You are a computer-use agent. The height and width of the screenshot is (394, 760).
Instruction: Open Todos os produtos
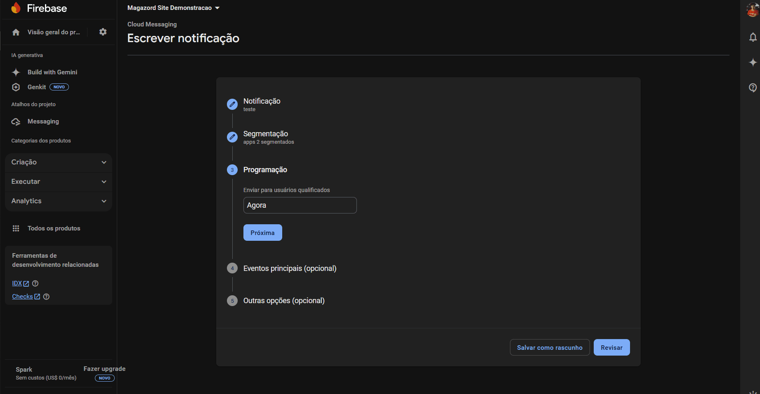(54, 228)
